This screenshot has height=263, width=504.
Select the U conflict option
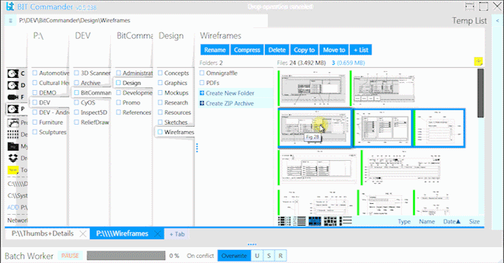(257, 256)
